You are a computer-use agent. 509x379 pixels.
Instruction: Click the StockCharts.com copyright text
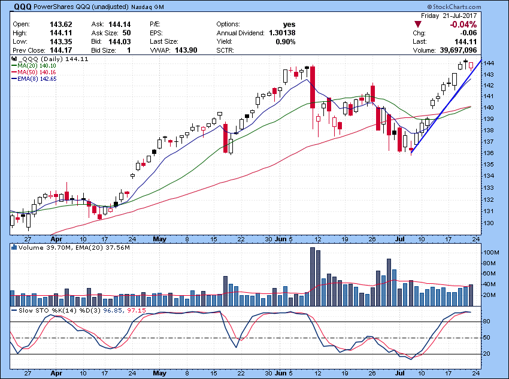point(454,7)
